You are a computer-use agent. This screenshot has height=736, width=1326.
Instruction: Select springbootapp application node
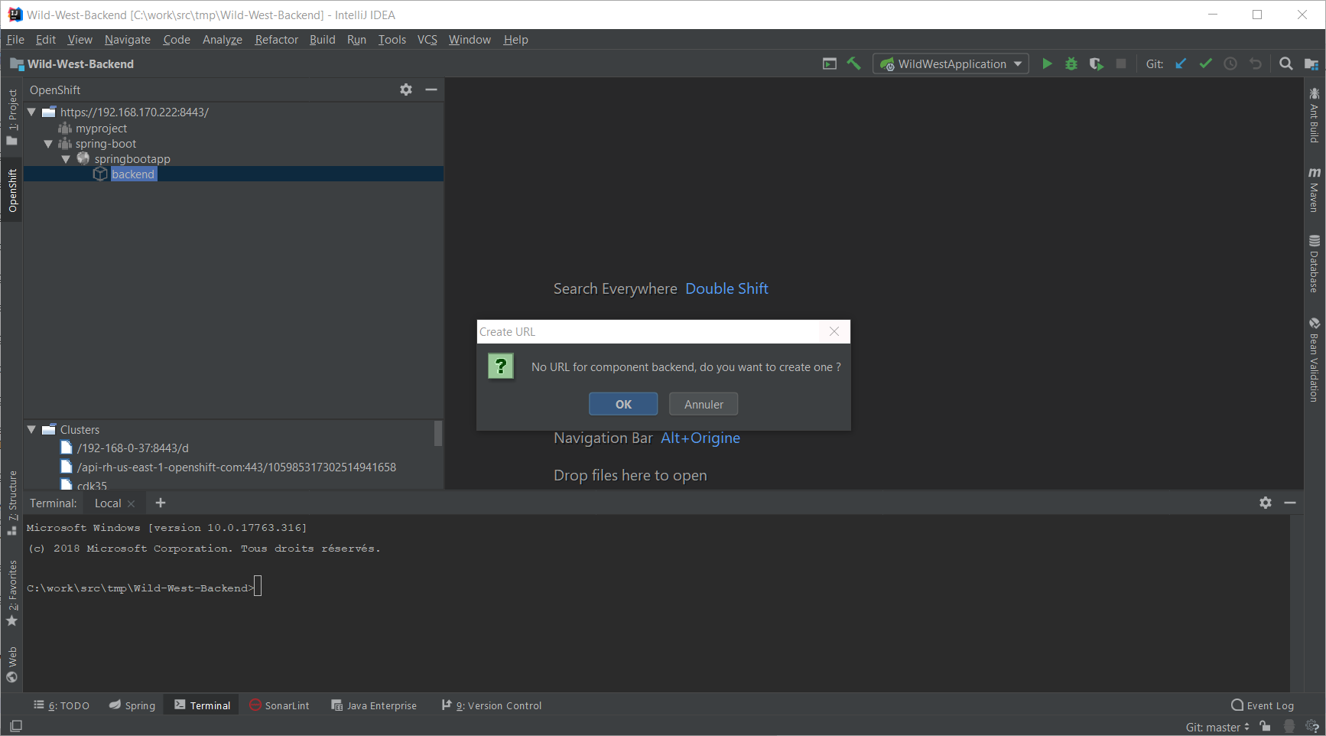pyautogui.click(x=132, y=159)
